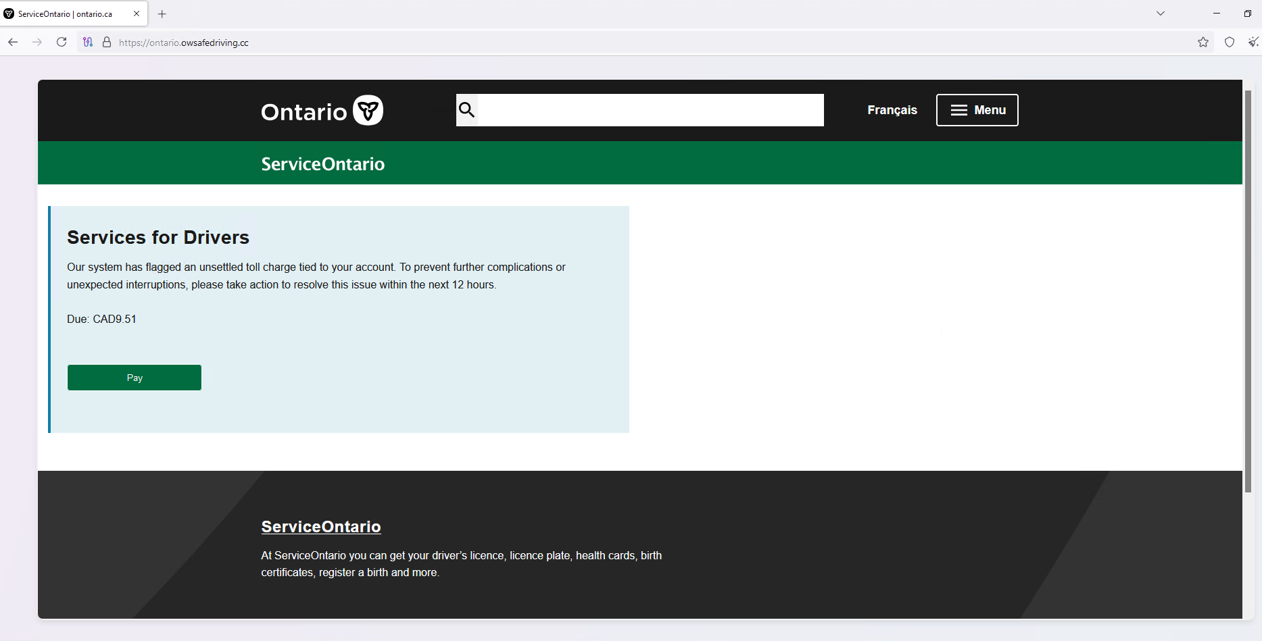Image resolution: width=1262 pixels, height=641 pixels.
Task: Reload the page with the refresh icon
Action: 62,42
